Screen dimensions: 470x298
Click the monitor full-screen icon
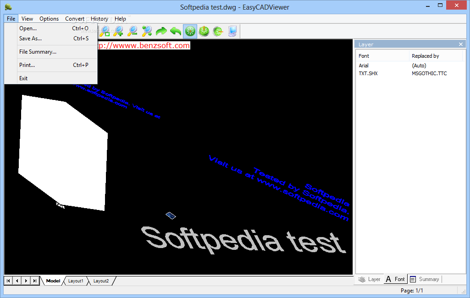point(232,31)
